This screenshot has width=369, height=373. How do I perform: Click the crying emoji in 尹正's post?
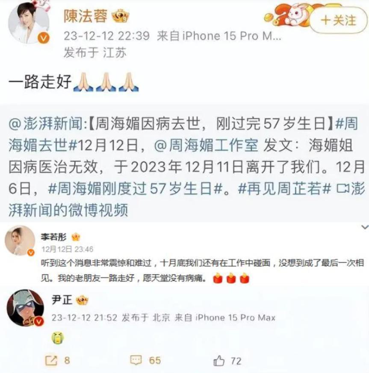tap(58, 338)
